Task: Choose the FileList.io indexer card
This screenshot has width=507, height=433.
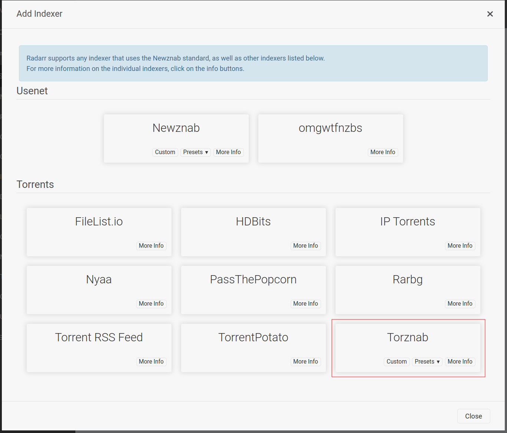Action: [x=99, y=232]
